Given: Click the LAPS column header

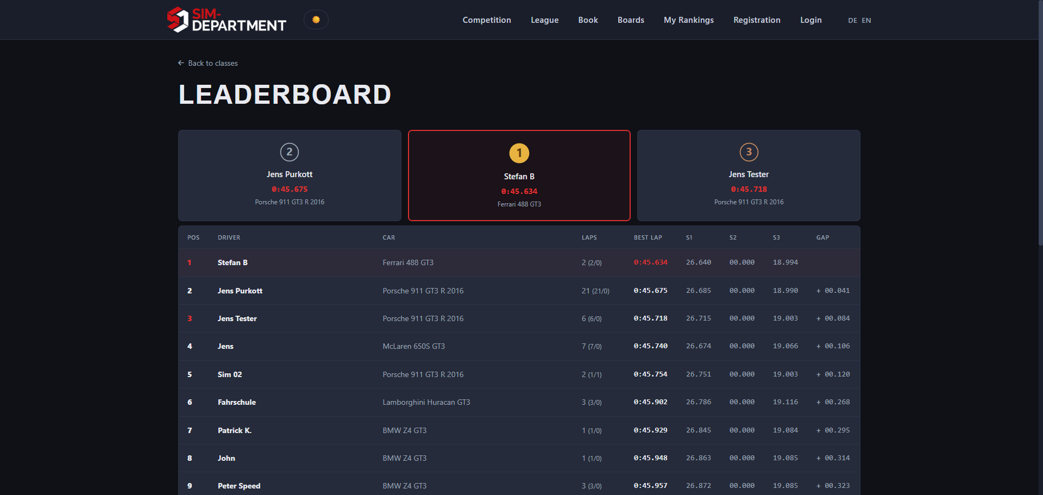Looking at the screenshot, I should [x=589, y=237].
